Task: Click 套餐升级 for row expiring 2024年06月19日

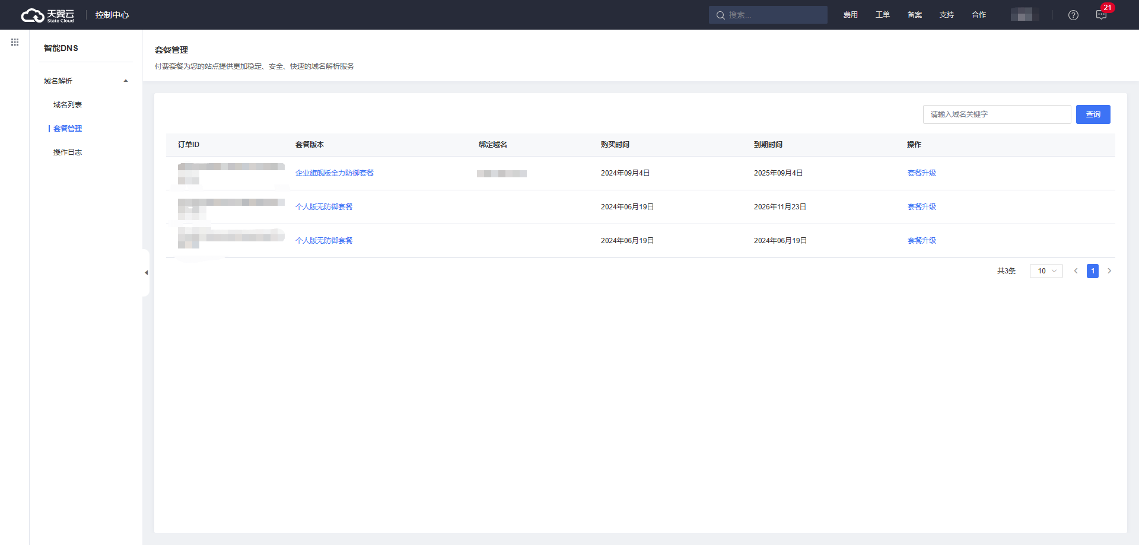Action: click(x=922, y=241)
